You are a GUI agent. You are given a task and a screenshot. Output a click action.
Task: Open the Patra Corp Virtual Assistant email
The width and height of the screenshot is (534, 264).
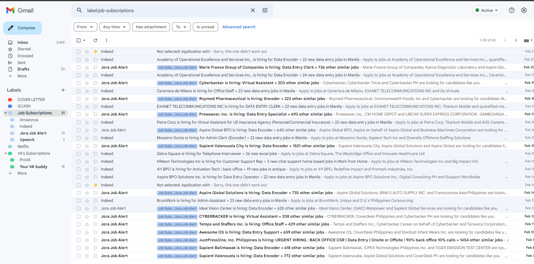[x=303, y=122]
